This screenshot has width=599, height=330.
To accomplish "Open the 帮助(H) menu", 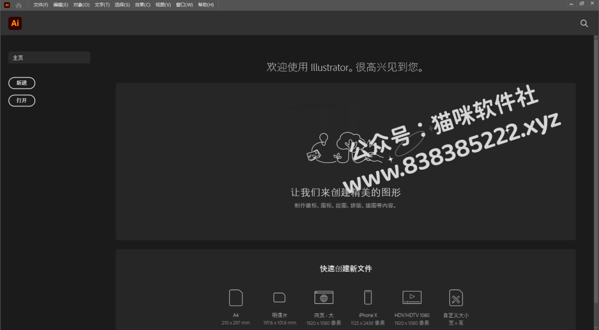I will [x=206, y=5].
